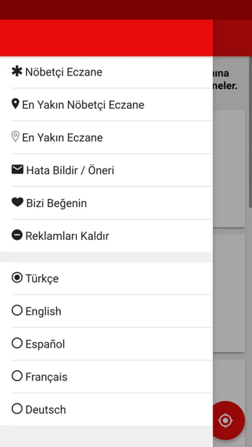This screenshot has height=447, width=252.
Task: Open the Nöbetçi Eczane menu item
Action: tap(106, 72)
